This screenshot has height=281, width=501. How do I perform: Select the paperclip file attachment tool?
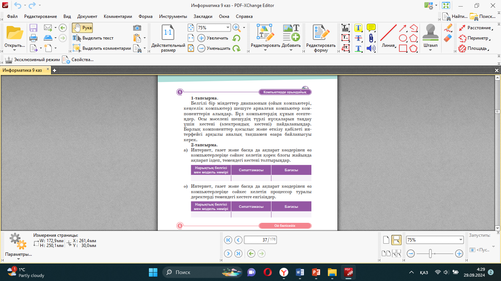(x=371, y=38)
